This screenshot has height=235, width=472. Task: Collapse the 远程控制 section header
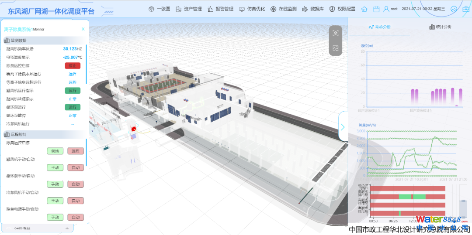pos(18,134)
